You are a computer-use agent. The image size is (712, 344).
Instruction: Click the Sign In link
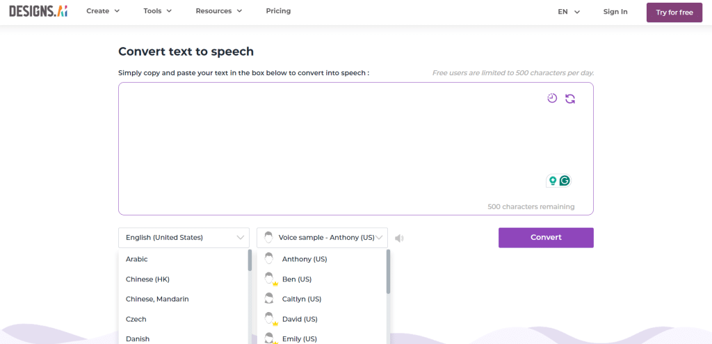[x=615, y=12]
